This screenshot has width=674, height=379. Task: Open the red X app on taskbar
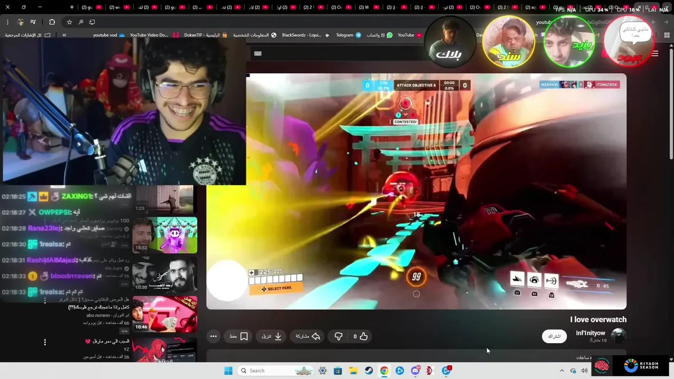click(430, 371)
